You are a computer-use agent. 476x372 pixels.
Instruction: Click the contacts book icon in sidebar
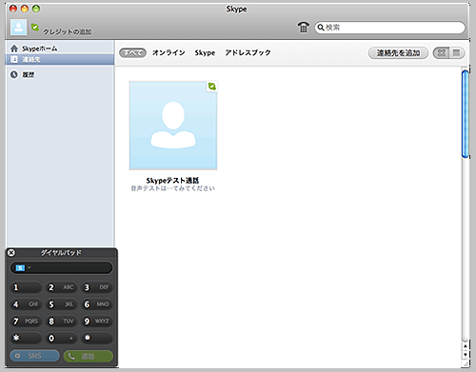(x=14, y=59)
